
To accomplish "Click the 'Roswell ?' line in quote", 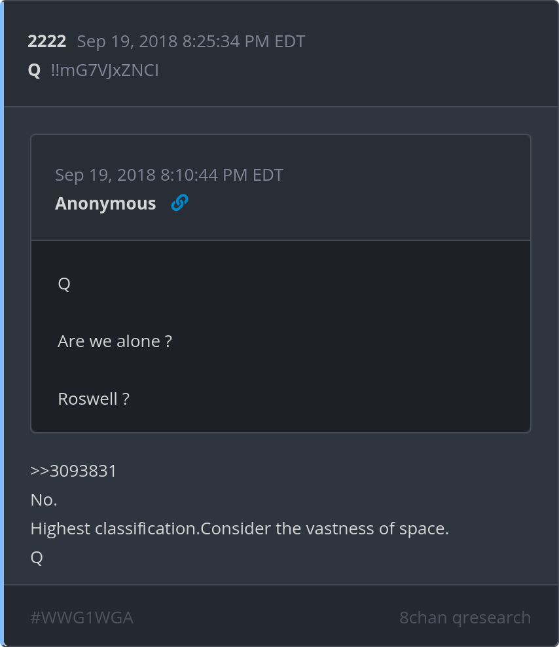I will click(94, 399).
